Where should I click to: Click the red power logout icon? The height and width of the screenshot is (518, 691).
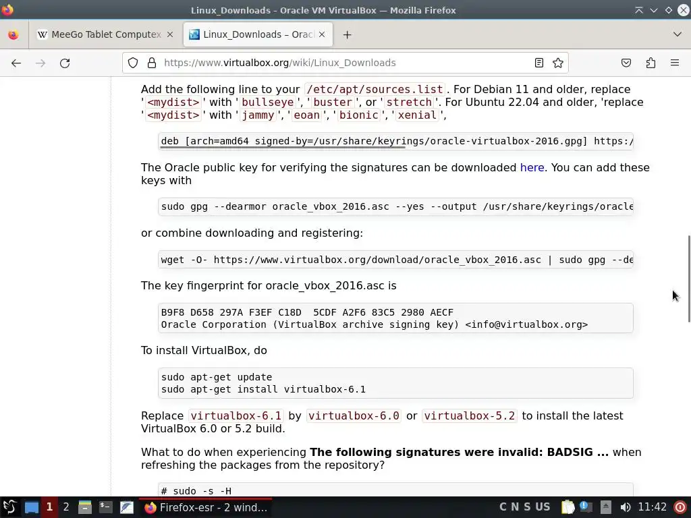(680, 507)
